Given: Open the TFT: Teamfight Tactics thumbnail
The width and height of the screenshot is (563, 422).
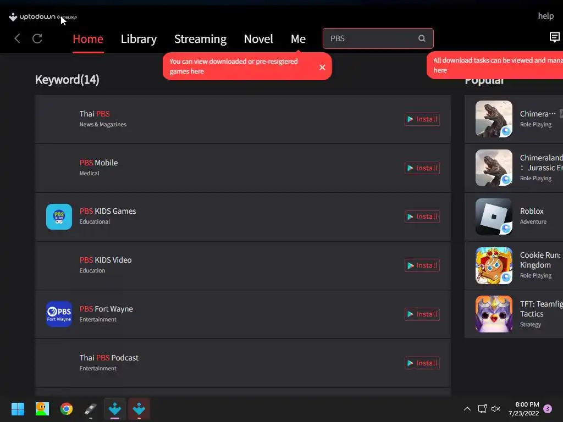Looking at the screenshot, I should tap(494, 314).
